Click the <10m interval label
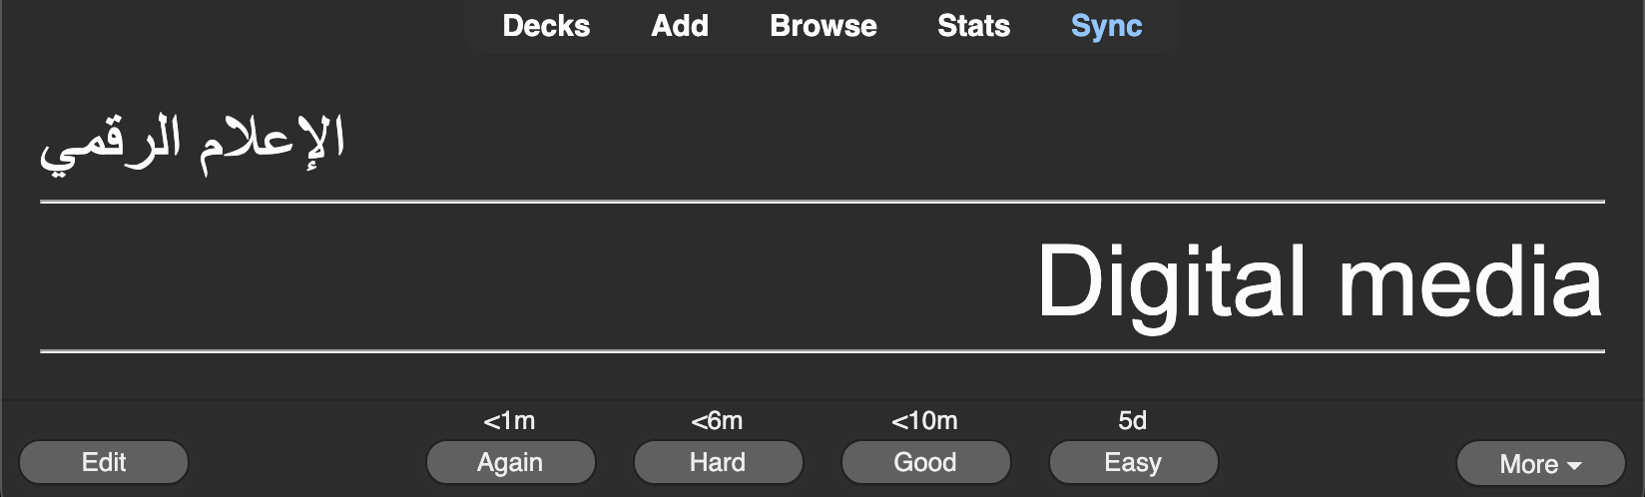1645x497 pixels. pos(924,421)
